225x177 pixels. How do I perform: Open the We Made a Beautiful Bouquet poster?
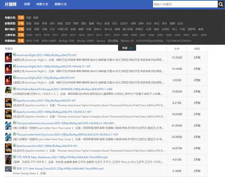[x=8, y=91]
